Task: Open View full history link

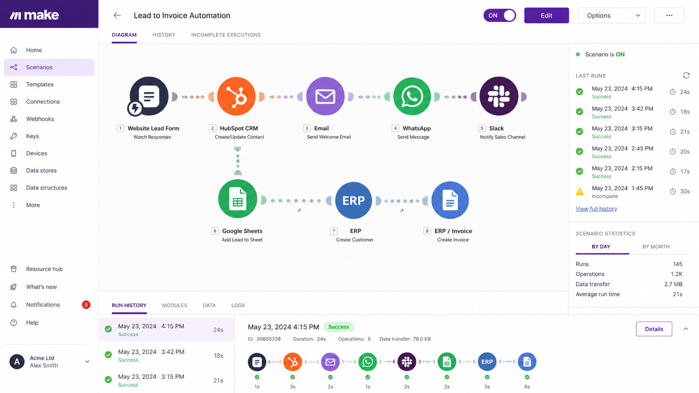Action: [x=596, y=209]
